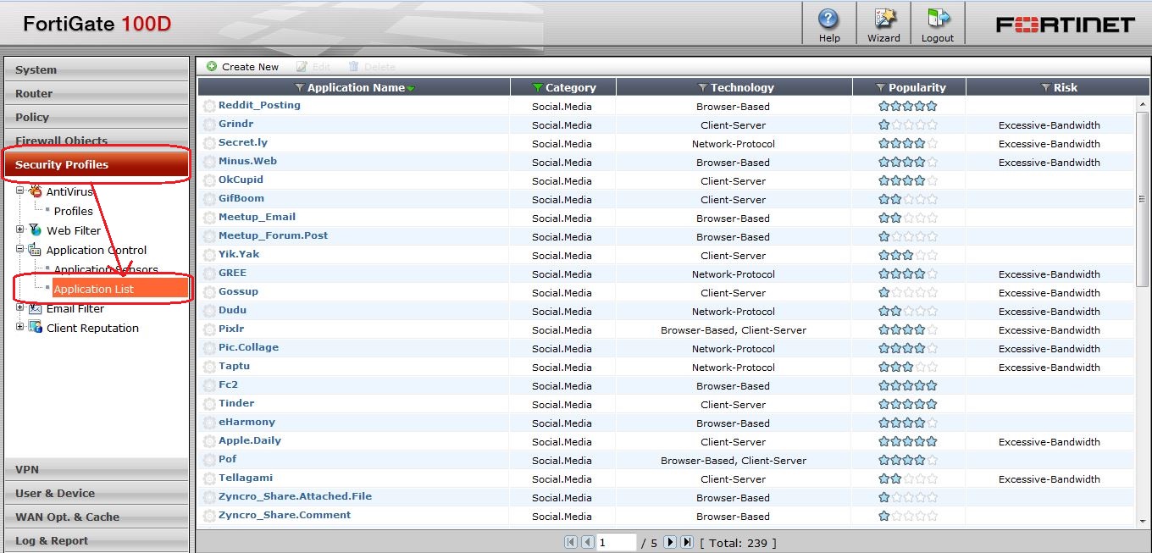Open the Log & Report section
The height and width of the screenshot is (553, 1152).
click(x=97, y=540)
